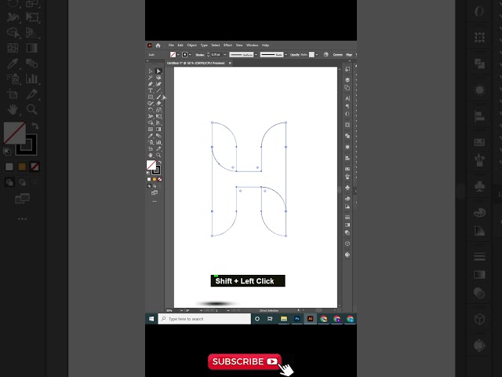Open the Effect menu
Image resolution: width=502 pixels, height=377 pixels.
click(227, 46)
